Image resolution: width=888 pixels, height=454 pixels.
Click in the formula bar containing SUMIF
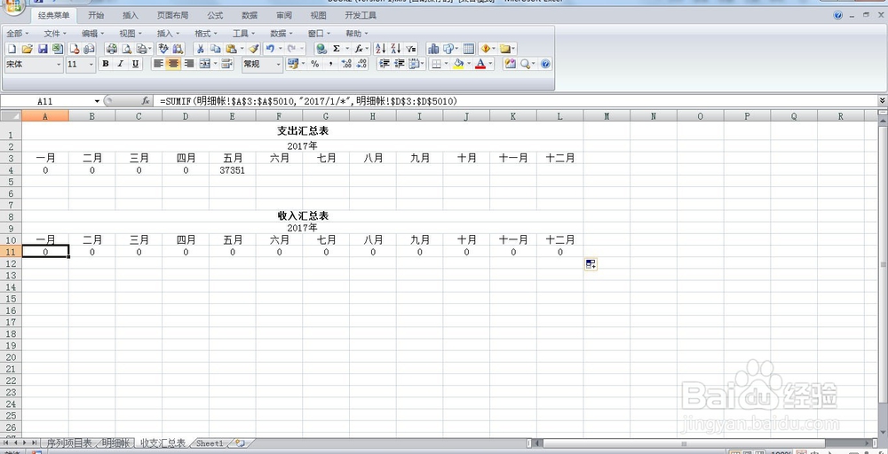tap(515, 100)
